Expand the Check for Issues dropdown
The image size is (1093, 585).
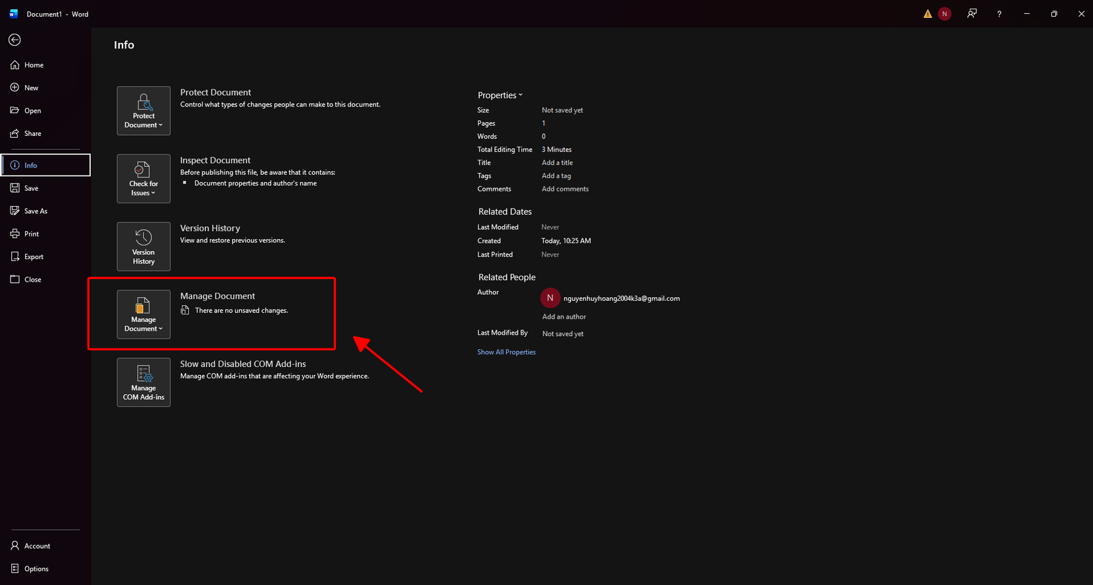pyautogui.click(x=144, y=179)
